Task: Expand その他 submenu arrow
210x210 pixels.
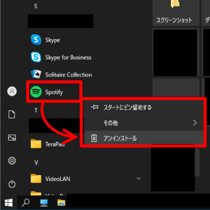Action: [195, 123]
